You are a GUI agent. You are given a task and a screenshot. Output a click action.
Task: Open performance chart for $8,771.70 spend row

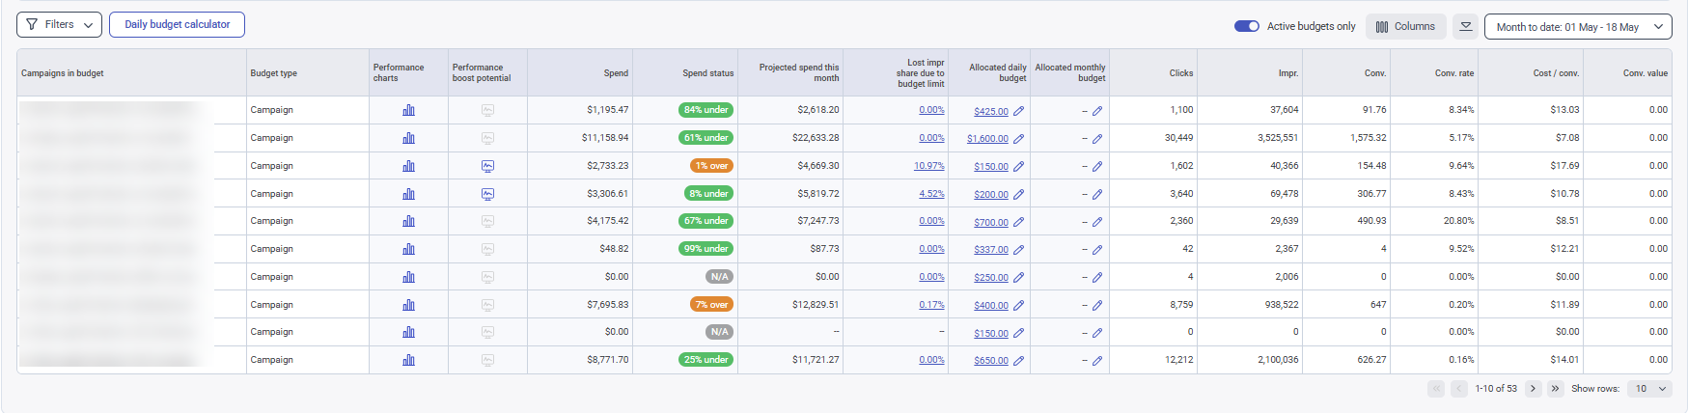(408, 360)
